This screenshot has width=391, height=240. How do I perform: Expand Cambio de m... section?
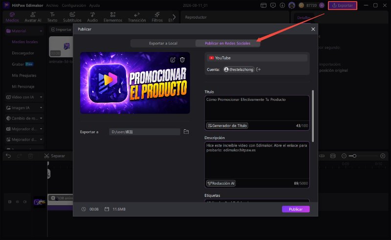click(x=41, y=118)
